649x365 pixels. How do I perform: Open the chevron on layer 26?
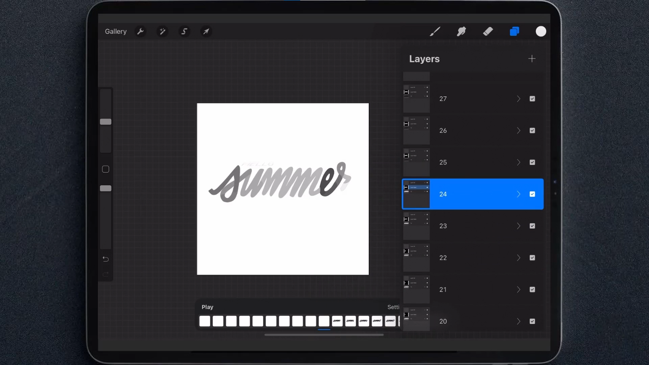click(x=519, y=130)
